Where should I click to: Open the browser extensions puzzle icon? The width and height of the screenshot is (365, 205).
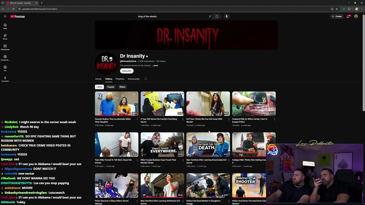point(349,9)
